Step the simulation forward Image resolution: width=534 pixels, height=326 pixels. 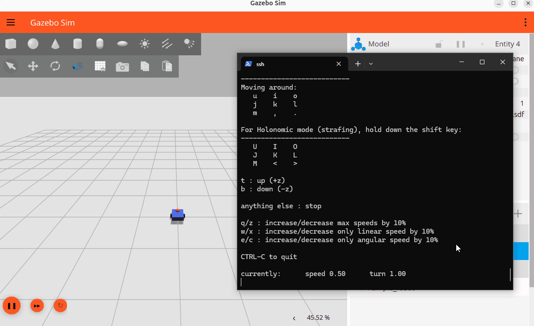(37, 305)
